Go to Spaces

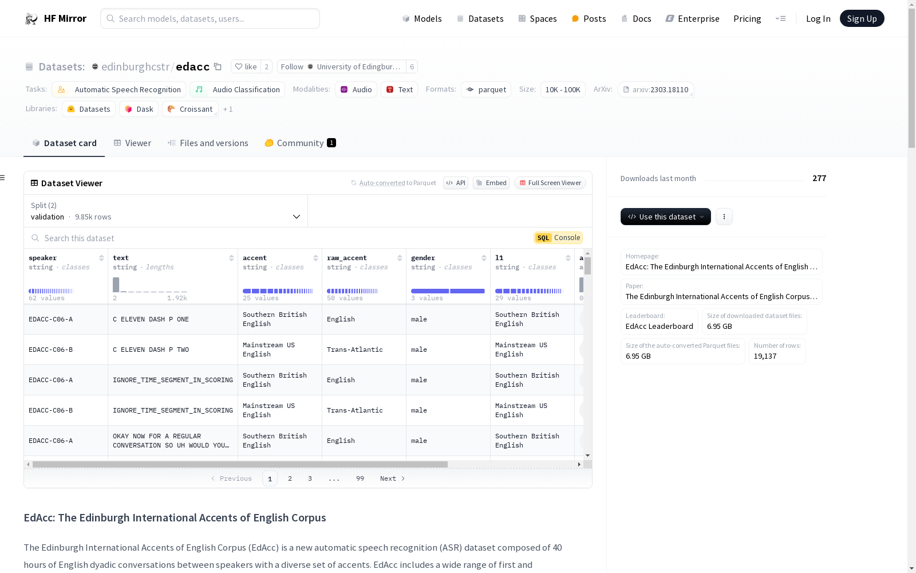[x=538, y=18]
